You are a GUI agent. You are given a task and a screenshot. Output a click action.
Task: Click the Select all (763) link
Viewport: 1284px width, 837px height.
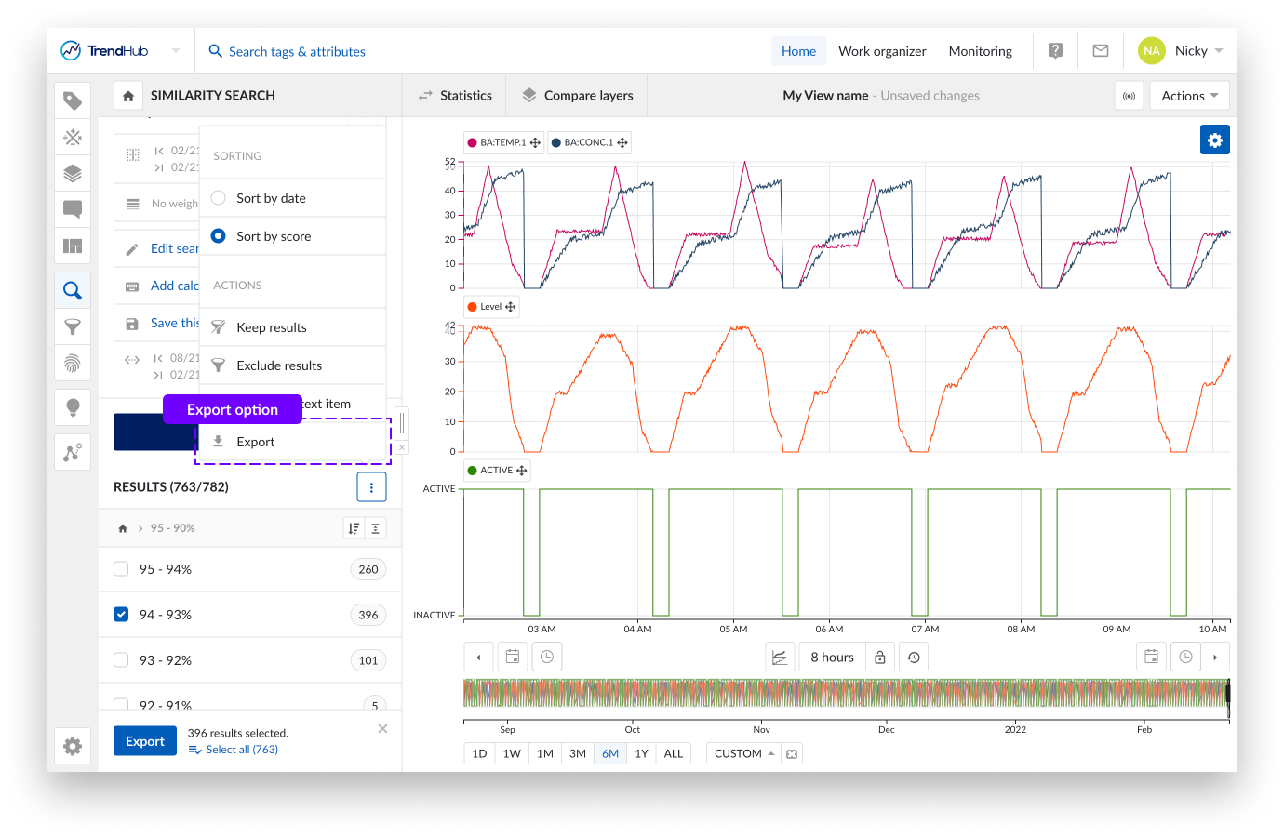coord(241,750)
